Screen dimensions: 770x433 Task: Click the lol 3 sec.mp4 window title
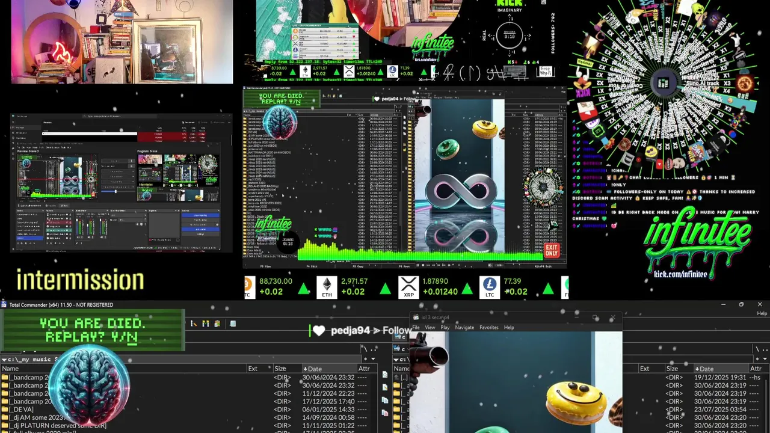coord(436,317)
